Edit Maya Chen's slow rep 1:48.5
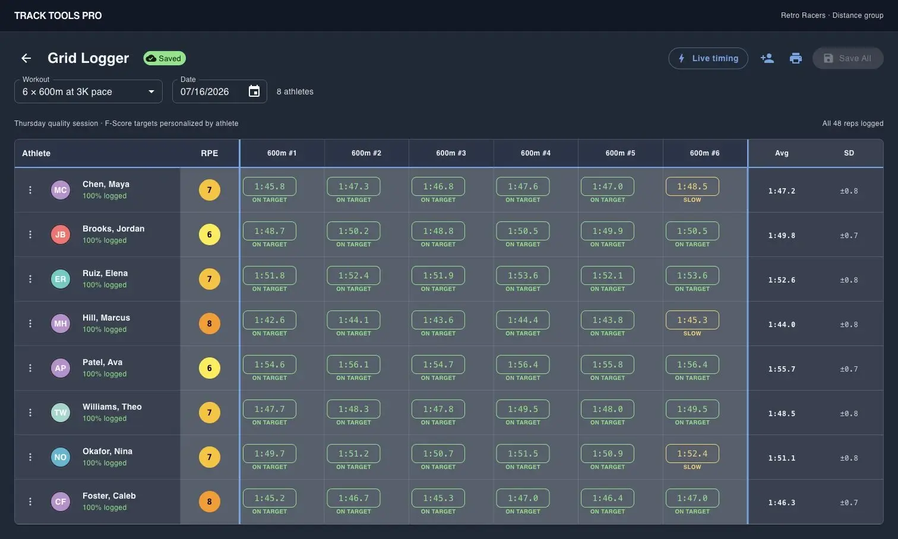898x539 pixels. (x=693, y=186)
